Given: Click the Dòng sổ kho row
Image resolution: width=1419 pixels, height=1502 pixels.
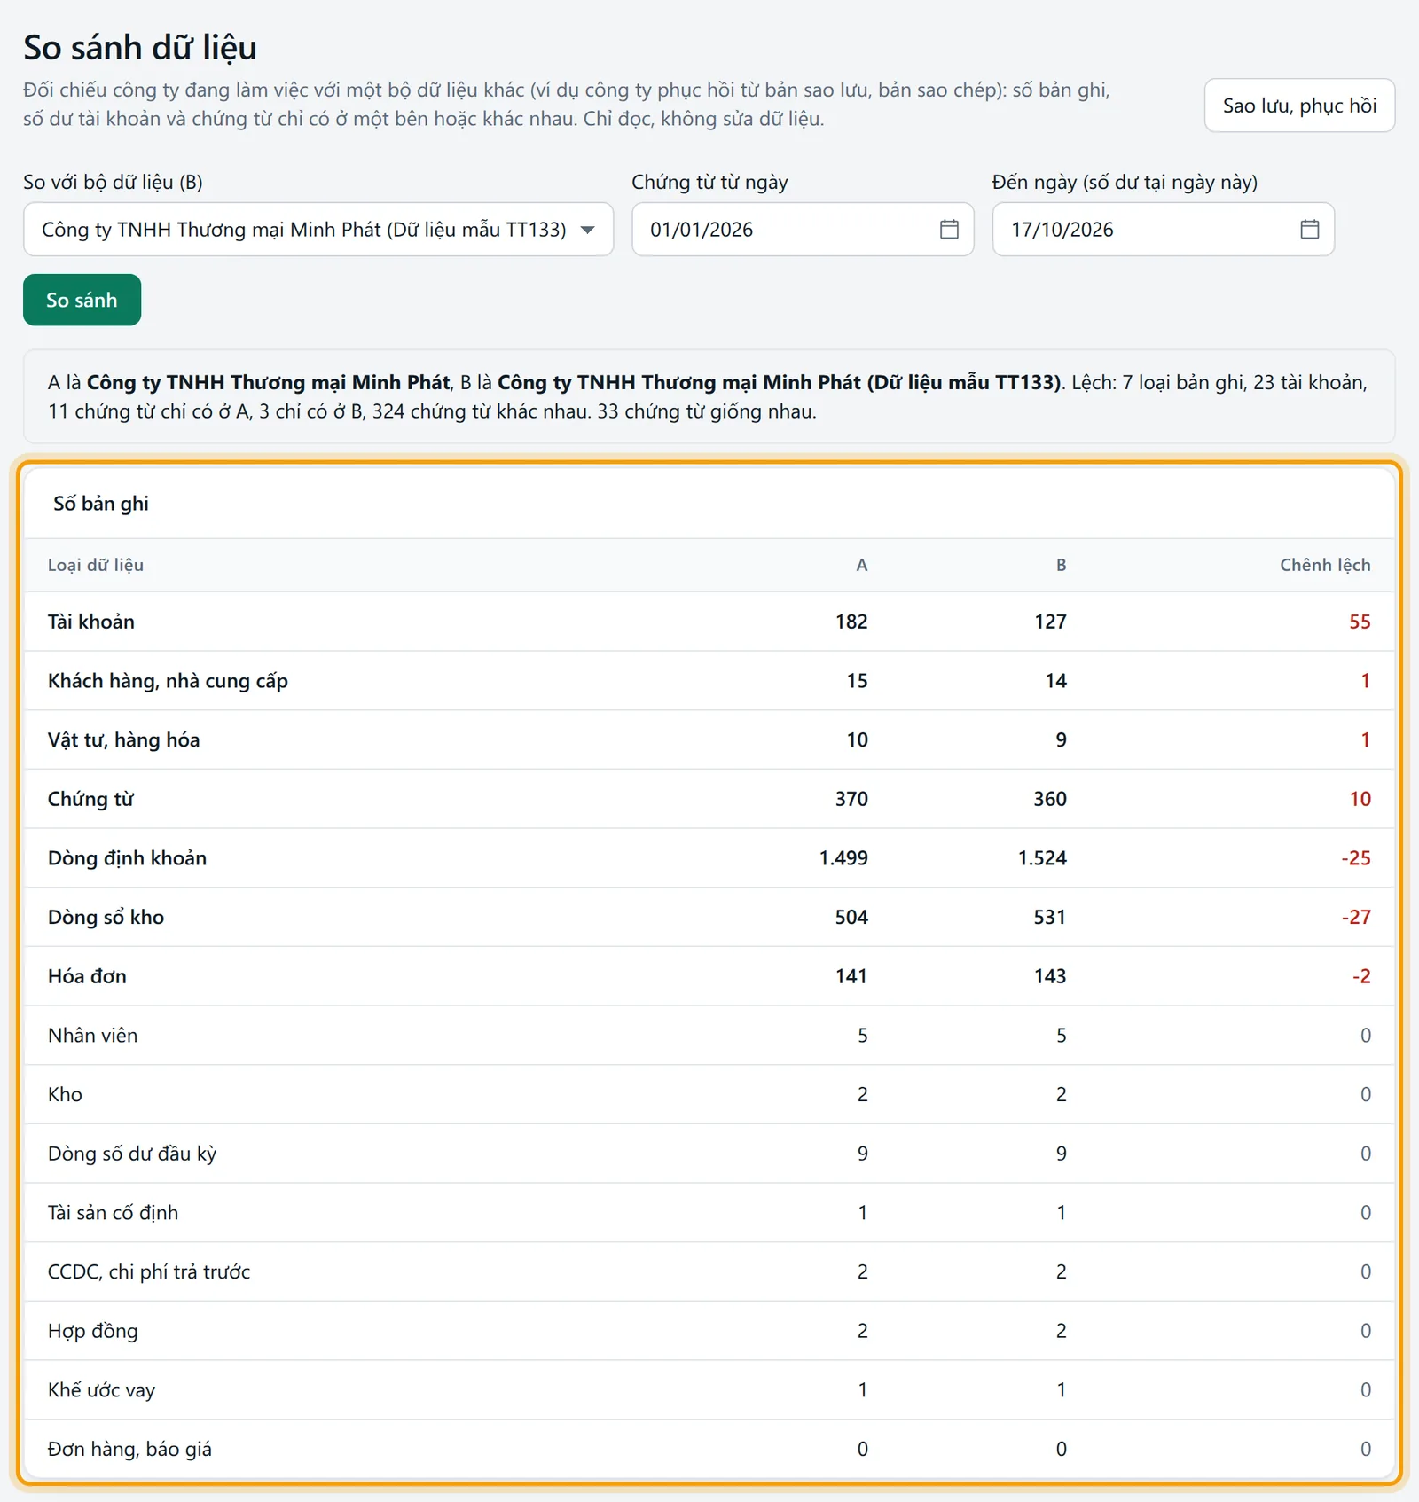Looking at the screenshot, I should coord(709,917).
